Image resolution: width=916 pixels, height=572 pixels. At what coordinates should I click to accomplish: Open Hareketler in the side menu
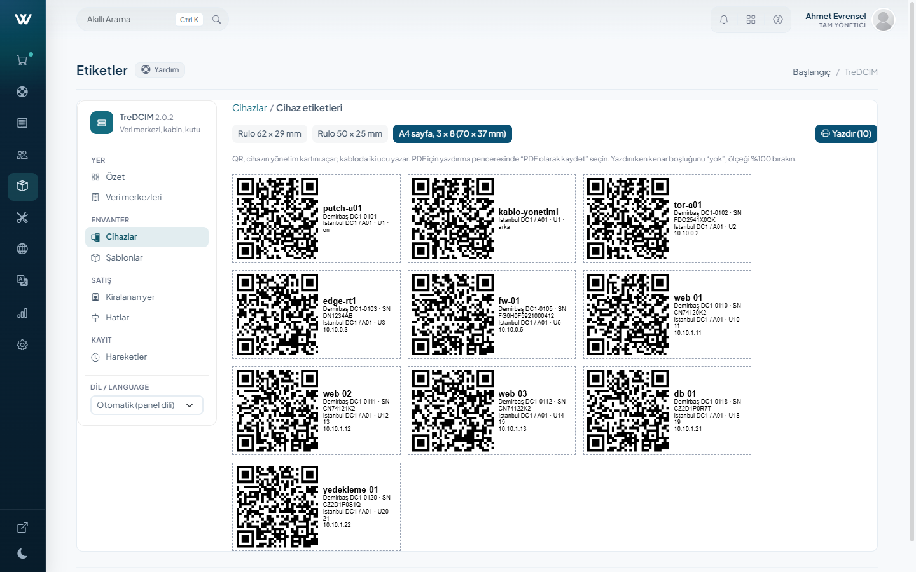pyautogui.click(x=147, y=357)
